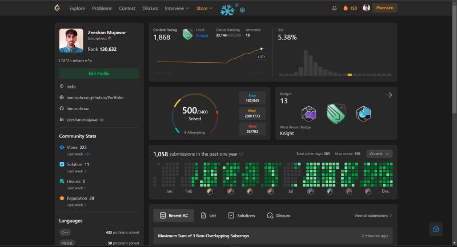Open iamorphouz.github.io/Portfolio link
457x247 pixels.
[95, 98]
